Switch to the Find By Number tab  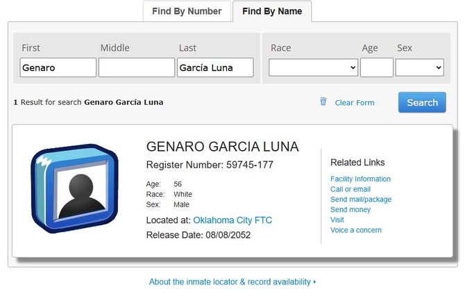187,11
